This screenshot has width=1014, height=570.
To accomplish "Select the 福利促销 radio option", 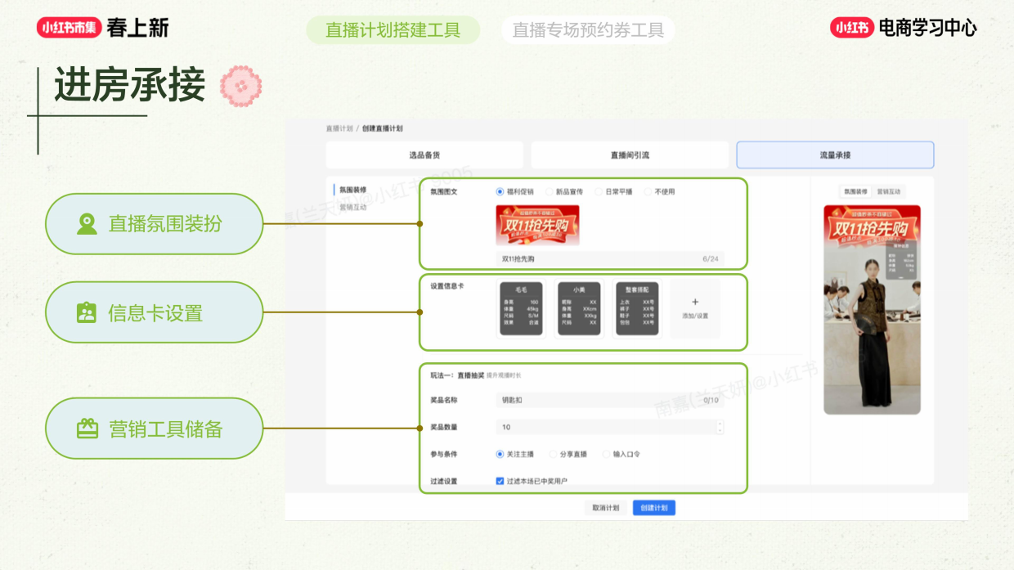I will pos(499,192).
